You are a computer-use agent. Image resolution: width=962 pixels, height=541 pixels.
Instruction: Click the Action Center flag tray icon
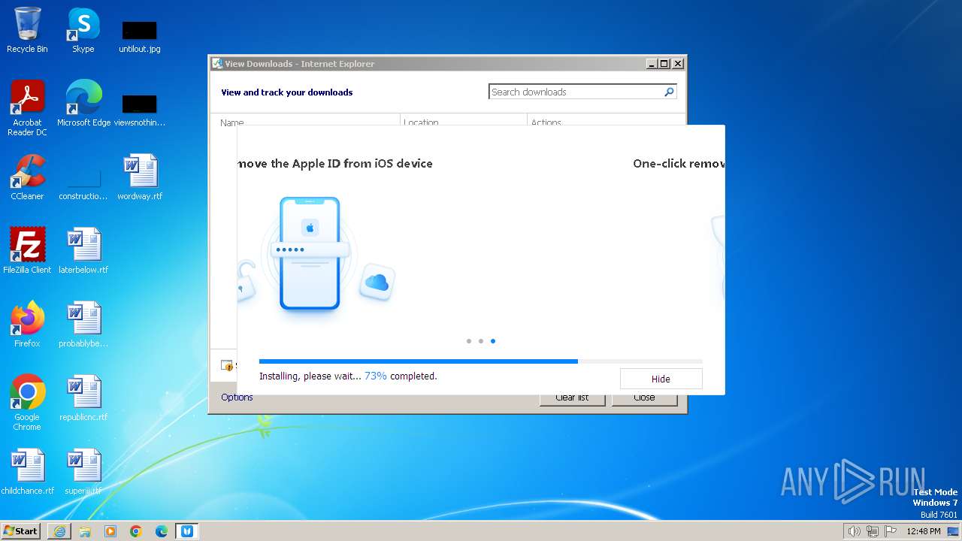pos(891,531)
